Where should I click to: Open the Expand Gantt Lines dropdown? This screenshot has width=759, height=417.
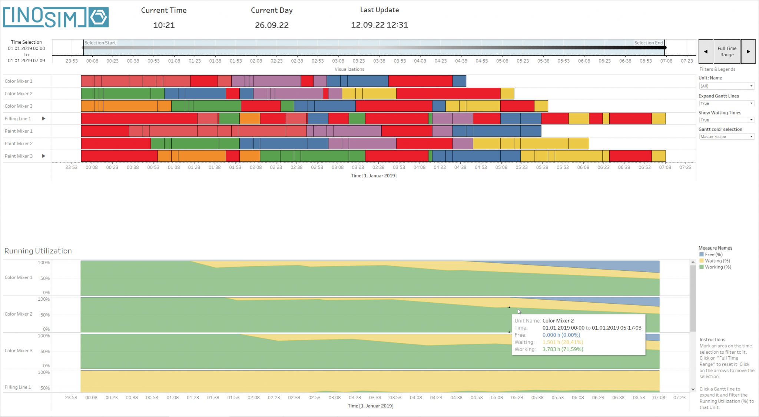click(726, 103)
